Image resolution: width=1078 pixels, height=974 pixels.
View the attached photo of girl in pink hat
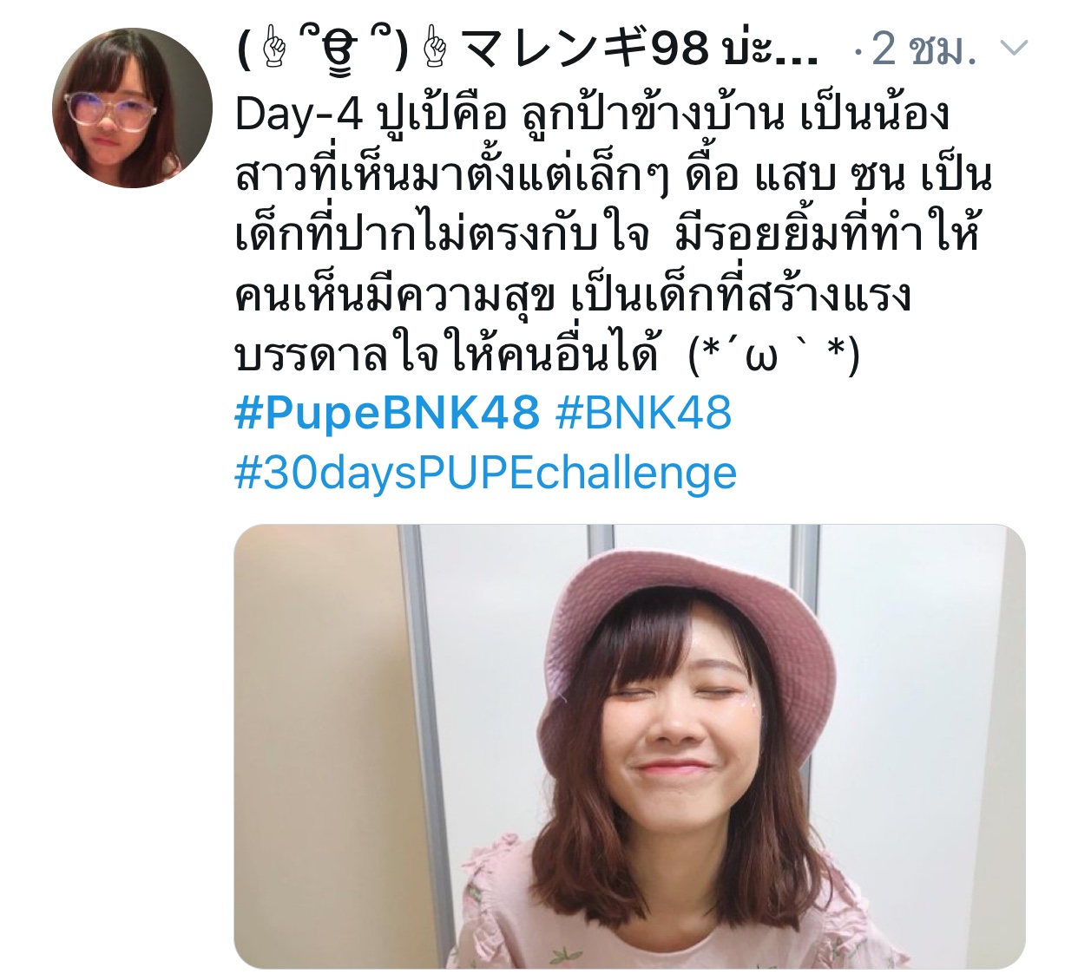point(630,746)
